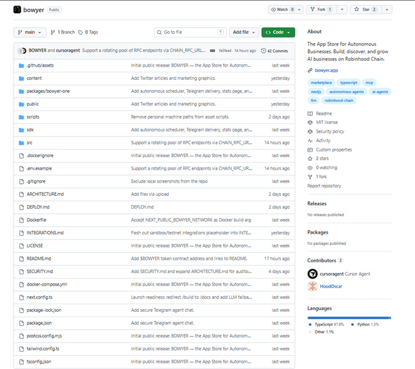Click the Report repository link
Image resolution: width=415 pixels, height=369 pixels.
pyautogui.click(x=324, y=186)
